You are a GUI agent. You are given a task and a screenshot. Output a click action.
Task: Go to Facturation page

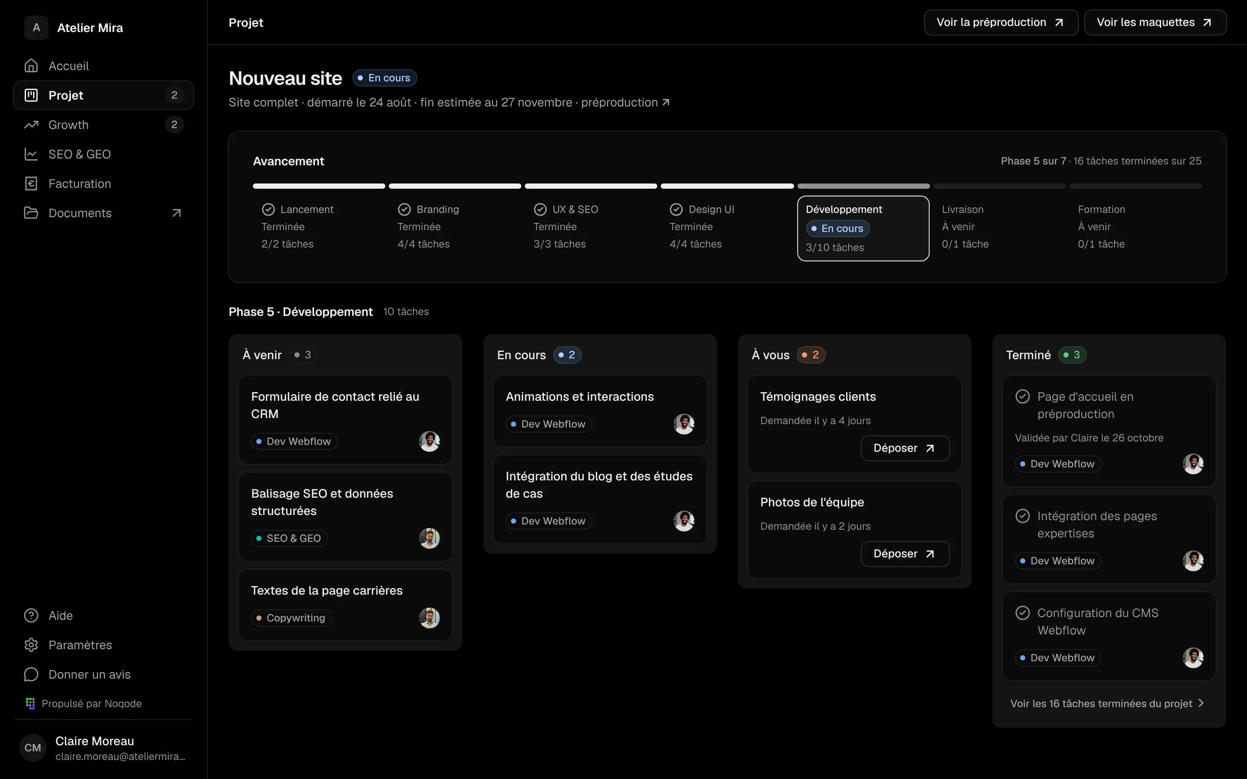(103, 183)
